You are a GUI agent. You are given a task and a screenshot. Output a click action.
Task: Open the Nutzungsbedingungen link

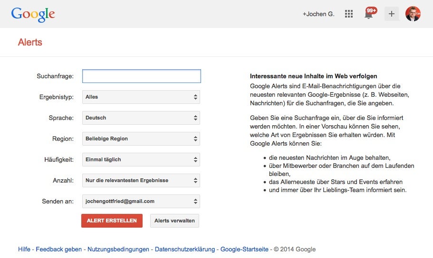pos(118,249)
